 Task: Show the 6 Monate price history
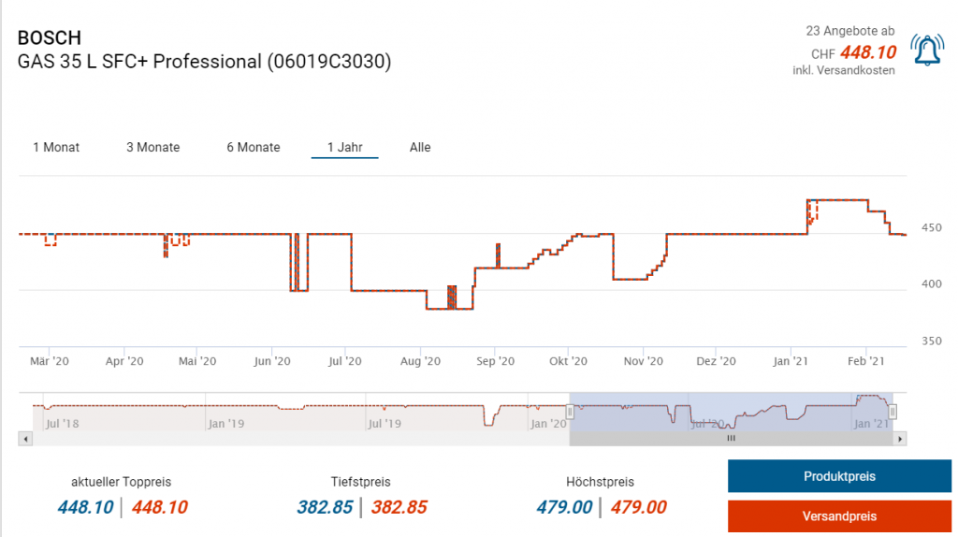[254, 147]
